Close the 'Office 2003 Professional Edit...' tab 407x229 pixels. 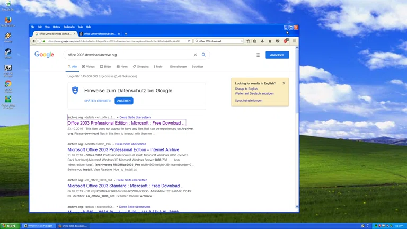coord(119,34)
